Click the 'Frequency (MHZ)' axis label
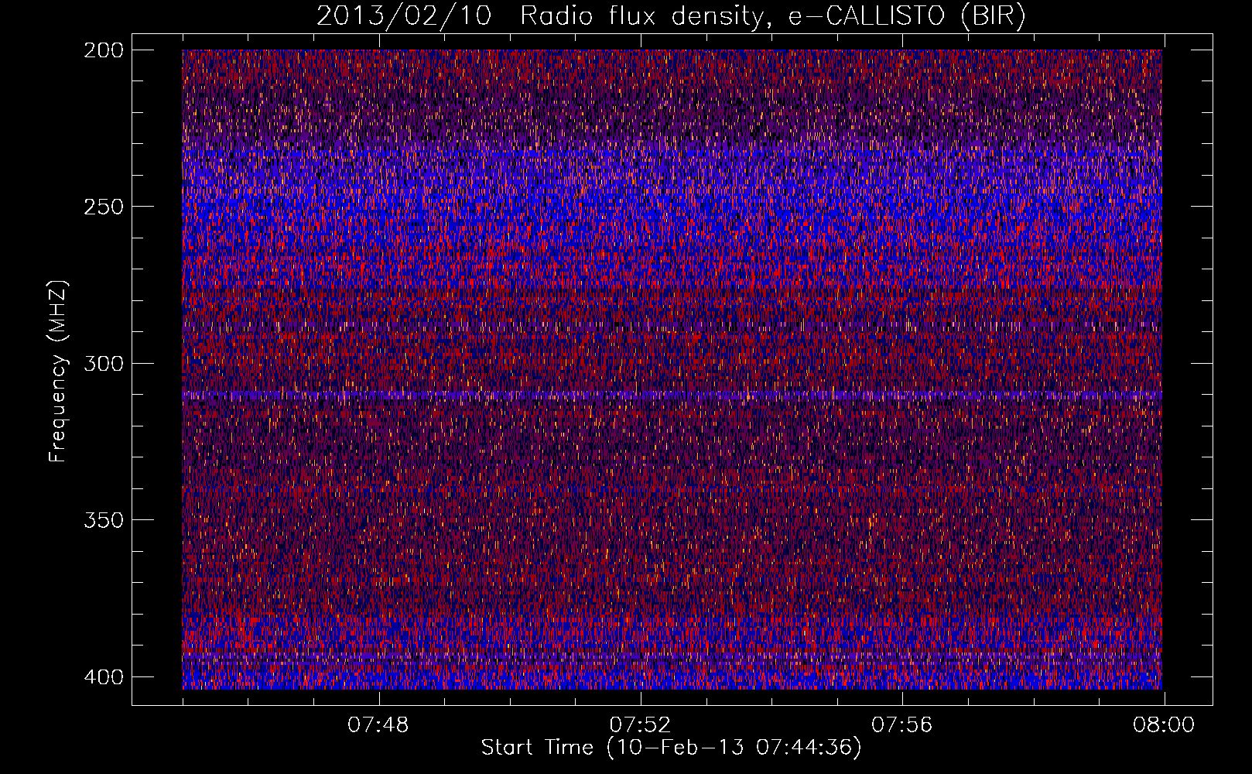Image resolution: width=1252 pixels, height=774 pixels. coord(58,372)
